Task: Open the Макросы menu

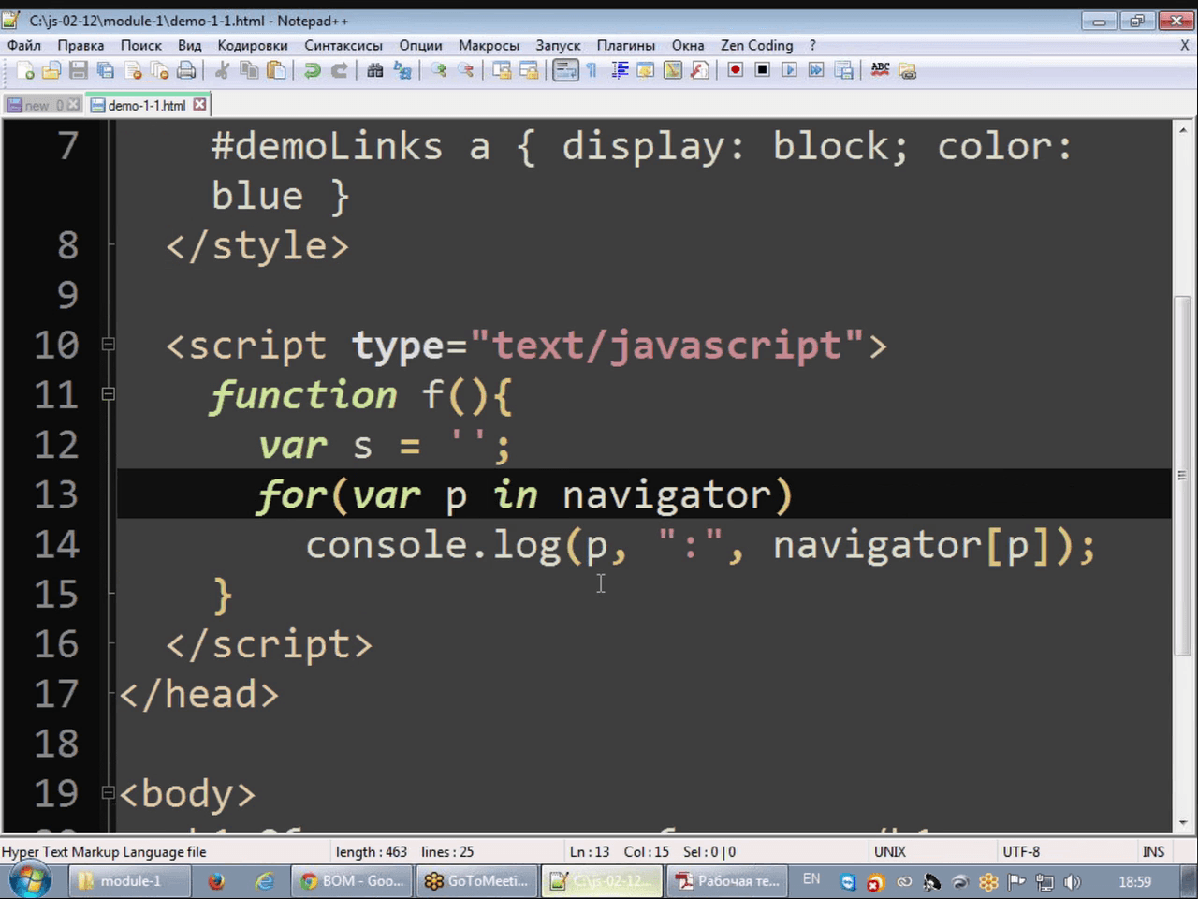Action: (x=489, y=45)
